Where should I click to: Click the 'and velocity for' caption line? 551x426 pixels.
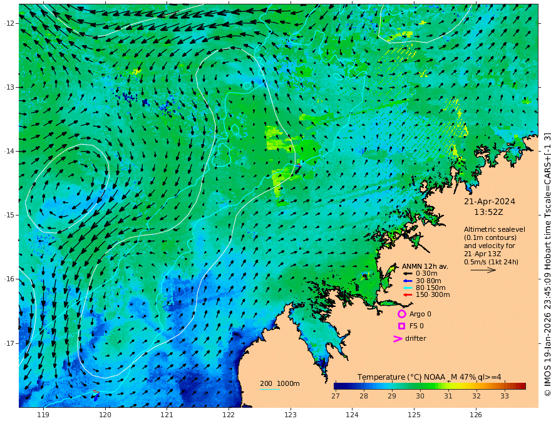coord(490,246)
